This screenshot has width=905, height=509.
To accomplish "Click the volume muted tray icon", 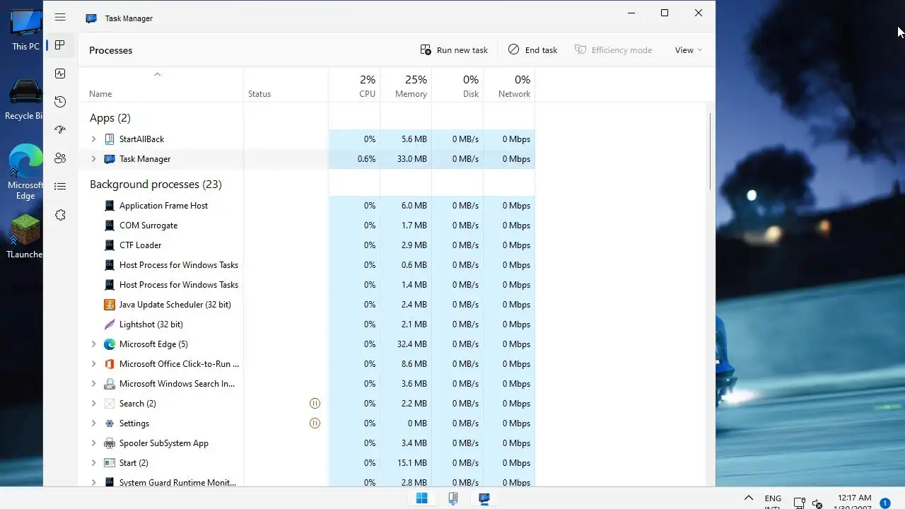I will (817, 503).
